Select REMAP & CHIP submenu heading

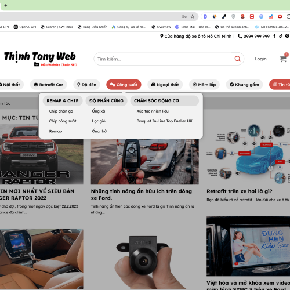(63, 100)
